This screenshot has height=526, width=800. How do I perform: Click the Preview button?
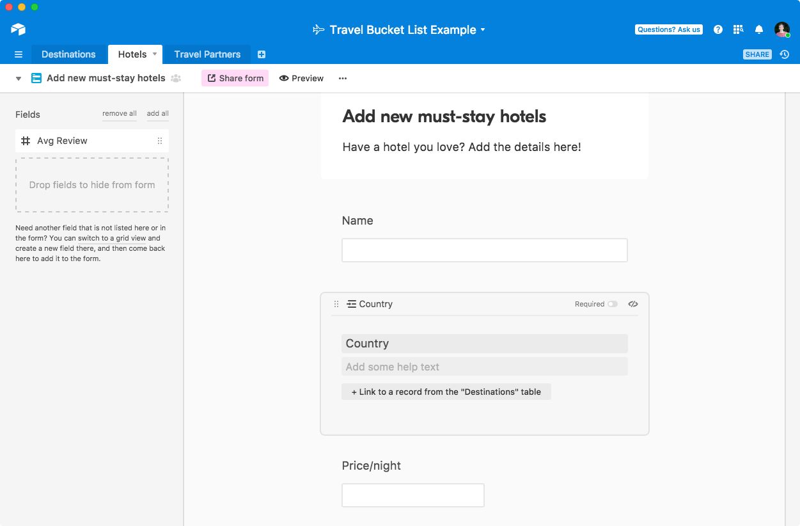pos(301,78)
